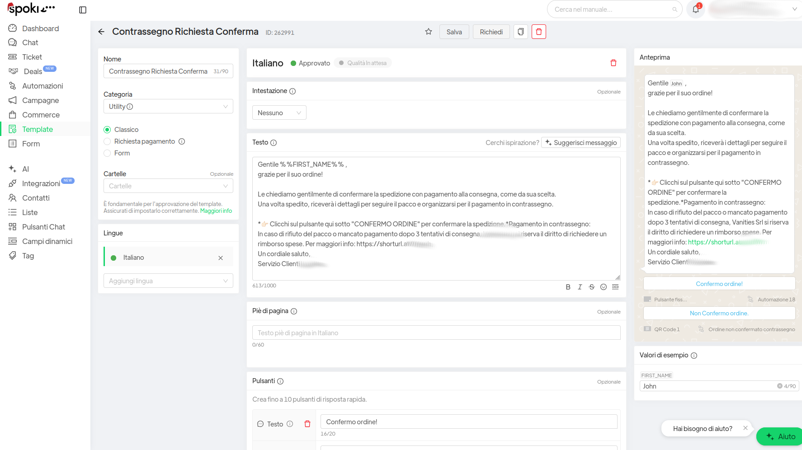Click the back arrow next to template title
The image size is (802, 450).
(x=101, y=32)
